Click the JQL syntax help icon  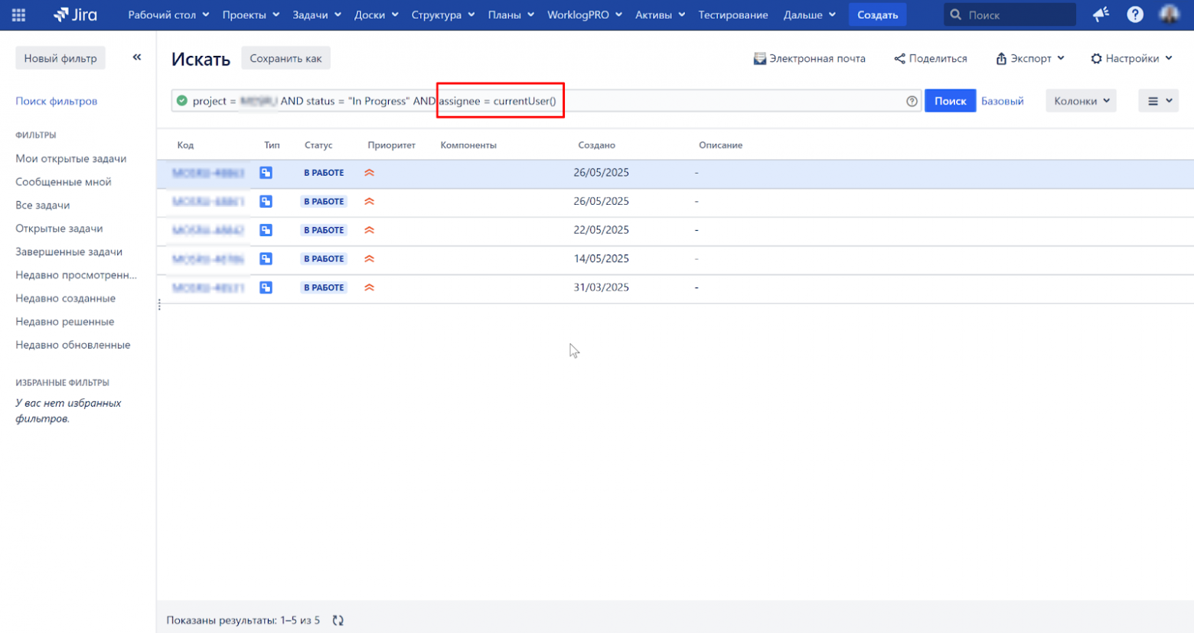pyautogui.click(x=910, y=100)
